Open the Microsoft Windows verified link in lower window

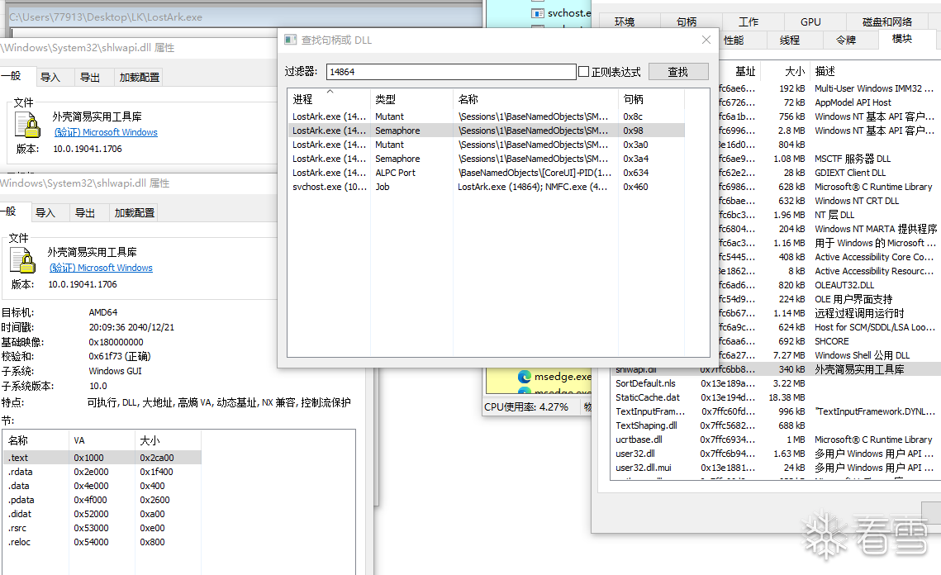pos(101,268)
